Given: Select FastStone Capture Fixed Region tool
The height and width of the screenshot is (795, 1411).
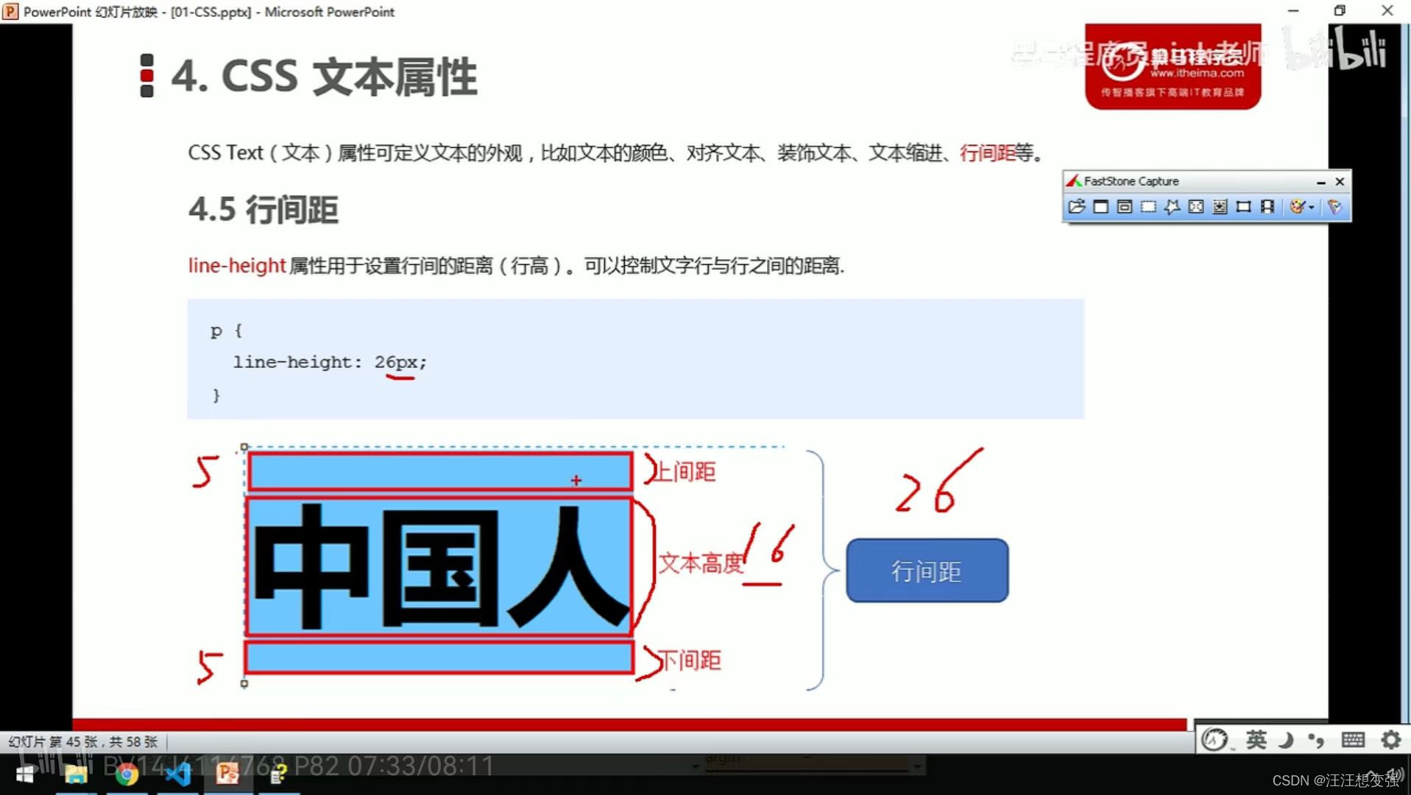Looking at the screenshot, I should (x=1243, y=207).
